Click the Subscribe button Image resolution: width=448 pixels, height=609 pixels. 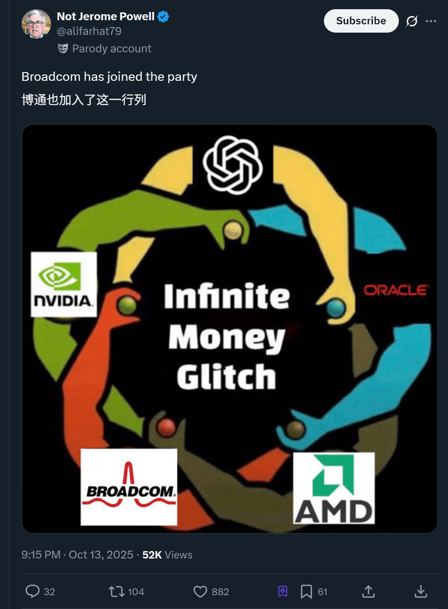coord(361,21)
